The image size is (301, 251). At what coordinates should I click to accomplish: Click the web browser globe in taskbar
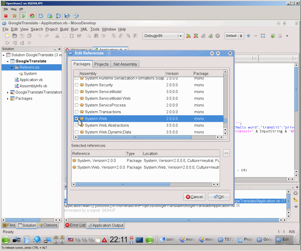[x=37, y=240]
